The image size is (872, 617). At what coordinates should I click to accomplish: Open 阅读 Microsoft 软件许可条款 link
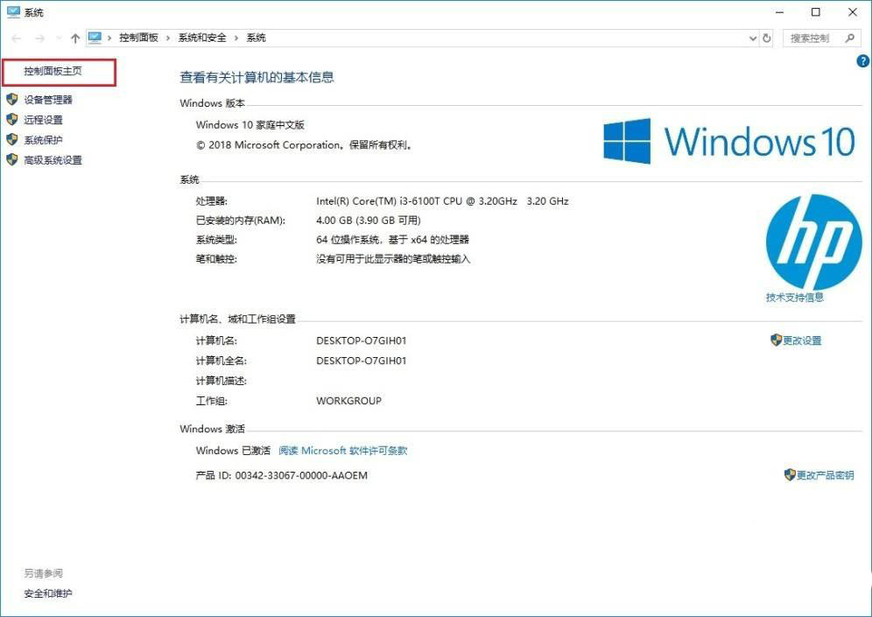pos(342,451)
